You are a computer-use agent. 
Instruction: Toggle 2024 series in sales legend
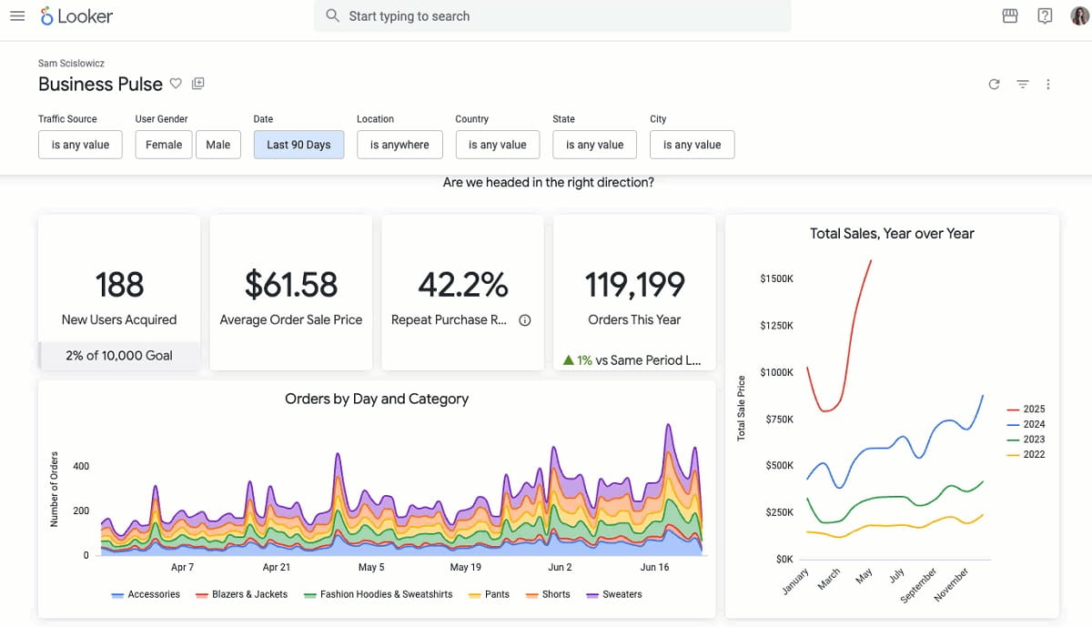[x=1026, y=424]
